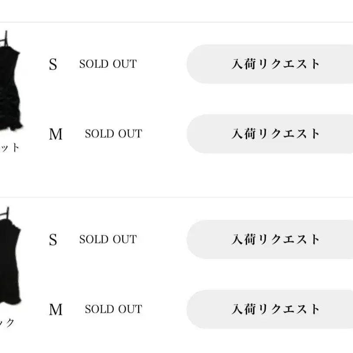Select size M label of upper product
Image resolution: width=353 pixels, height=353 pixels.
pos(56,134)
